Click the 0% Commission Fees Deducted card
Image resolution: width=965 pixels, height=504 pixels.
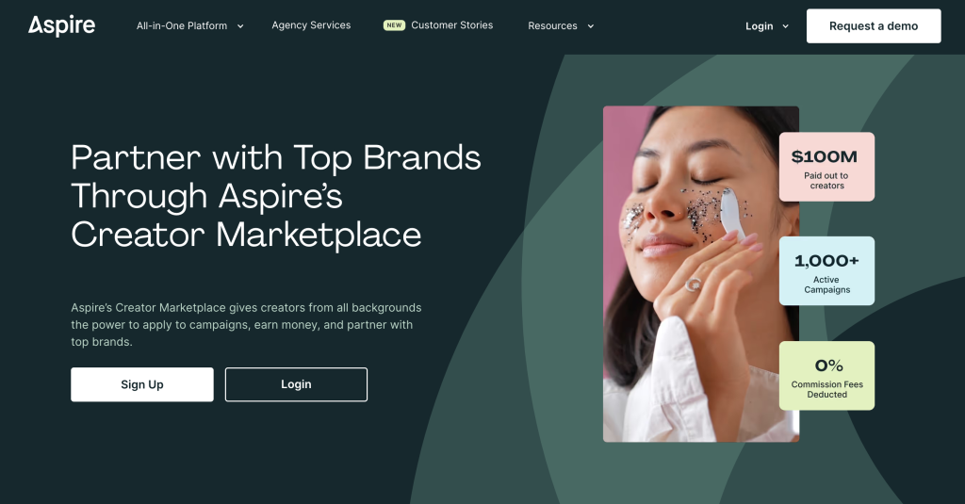coord(826,375)
